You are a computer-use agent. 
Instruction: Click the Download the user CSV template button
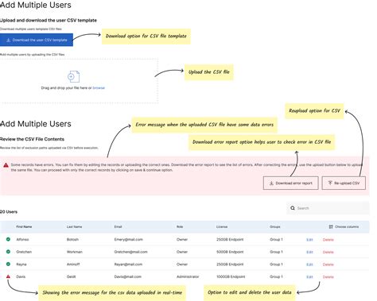pyautogui.click(x=37, y=40)
